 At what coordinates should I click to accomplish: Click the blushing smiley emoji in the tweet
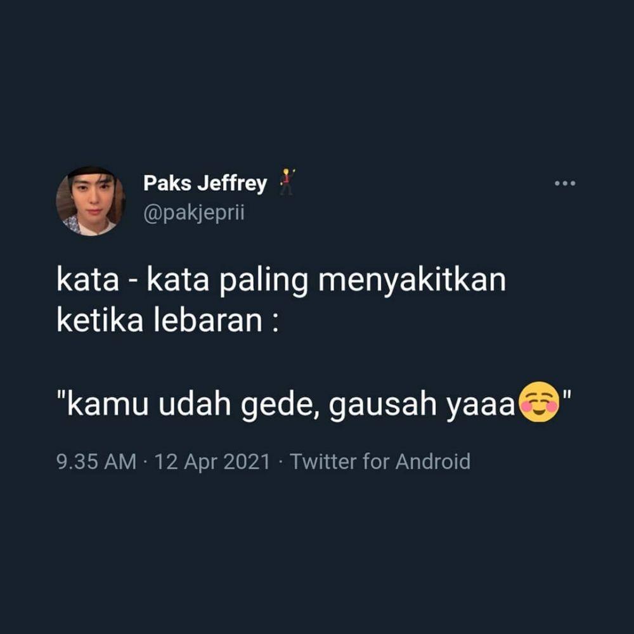(x=540, y=402)
